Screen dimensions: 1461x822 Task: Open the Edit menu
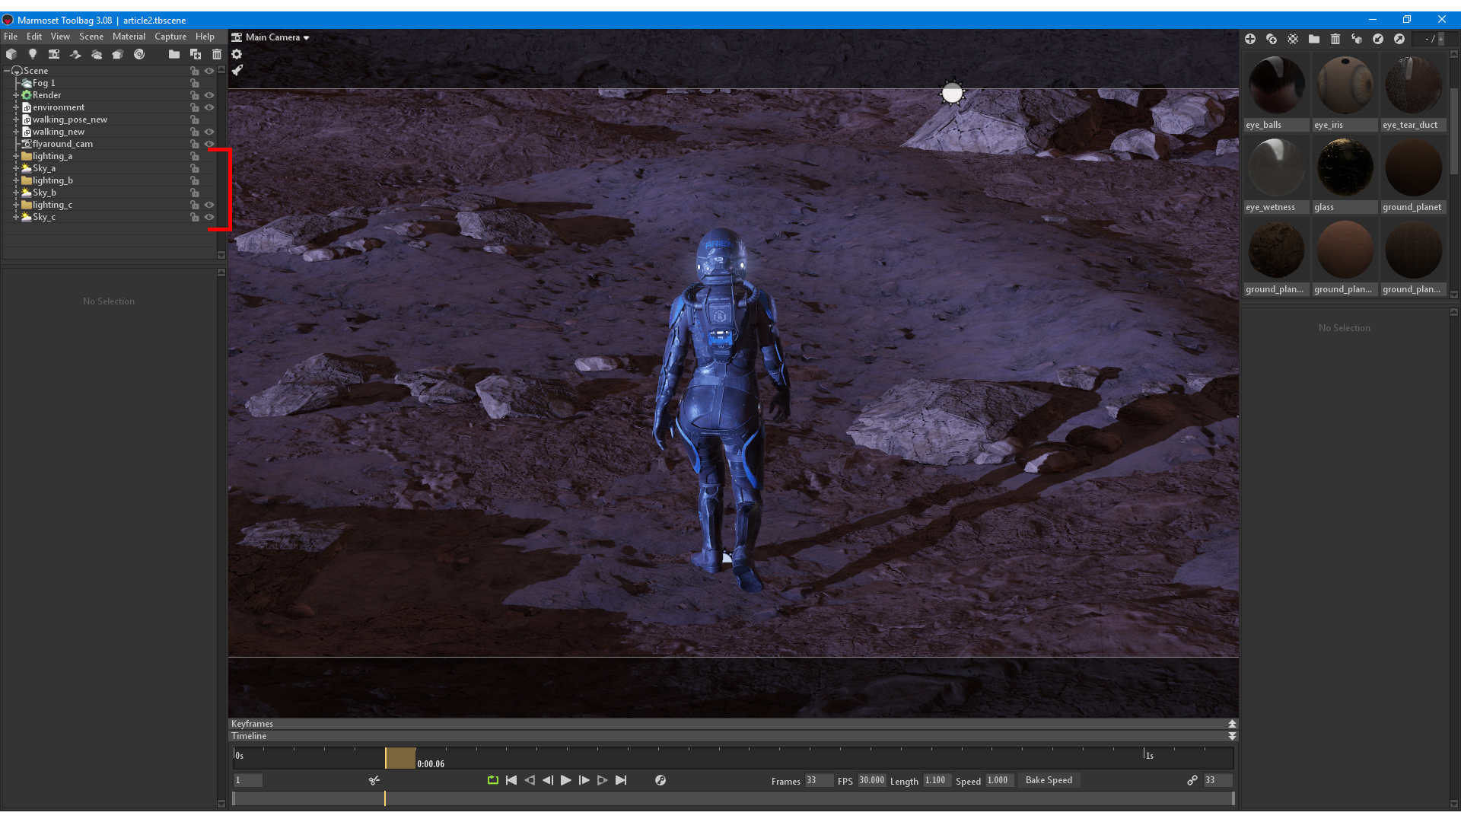(34, 37)
